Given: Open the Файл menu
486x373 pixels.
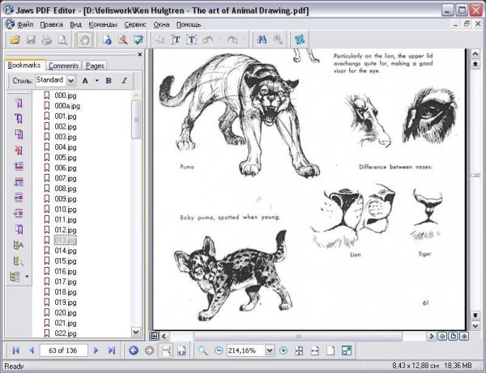Looking at the screenshot, I should 24,24.
